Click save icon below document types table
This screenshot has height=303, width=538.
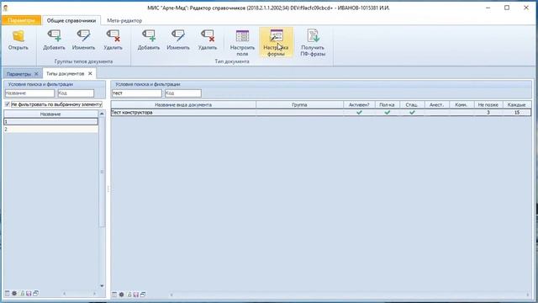[x=136, y=295]
